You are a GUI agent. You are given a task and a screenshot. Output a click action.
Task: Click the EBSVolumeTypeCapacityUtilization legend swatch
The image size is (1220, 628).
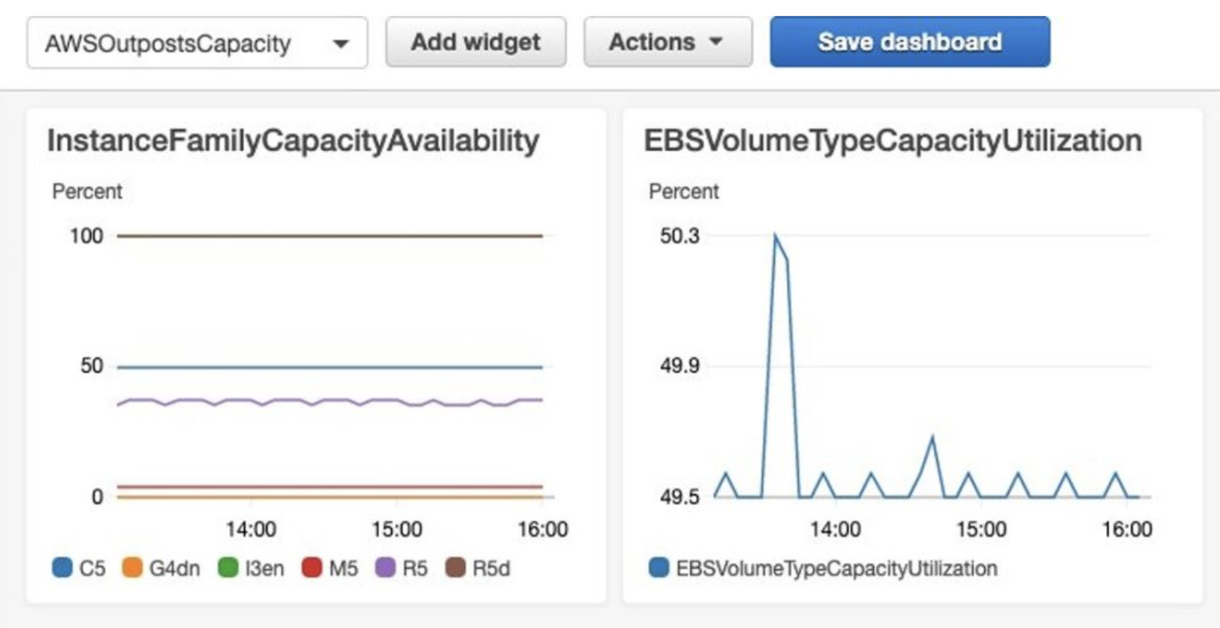659,568
